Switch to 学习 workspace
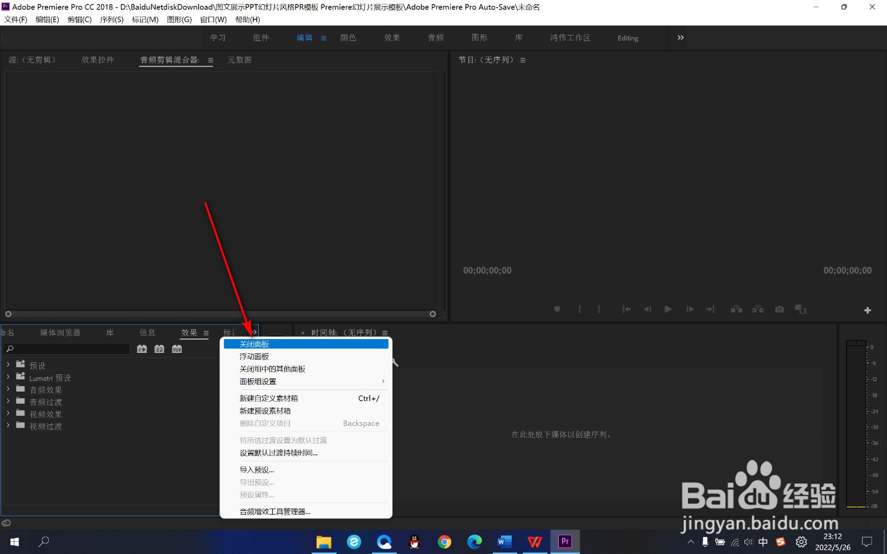 tap(218, 38)
